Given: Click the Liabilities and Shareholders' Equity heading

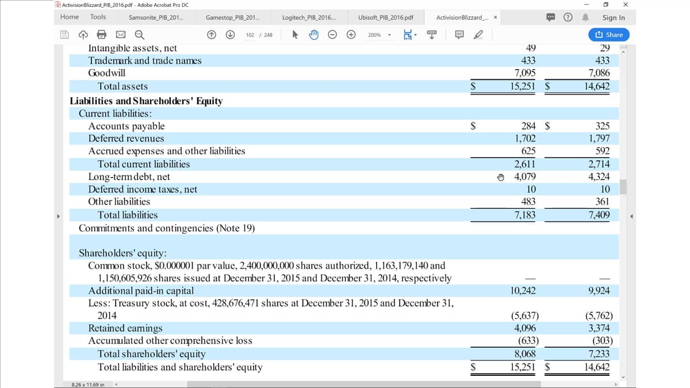Looking at the screenshot, I should point(146,101).
